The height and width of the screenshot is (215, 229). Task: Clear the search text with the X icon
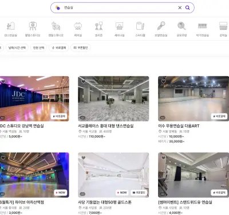[180, 7]
